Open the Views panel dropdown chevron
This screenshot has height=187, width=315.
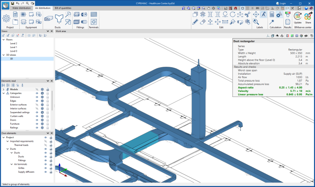click(x=48, y=31)
